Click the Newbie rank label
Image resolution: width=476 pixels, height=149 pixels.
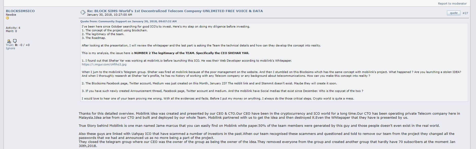(11, 15)
